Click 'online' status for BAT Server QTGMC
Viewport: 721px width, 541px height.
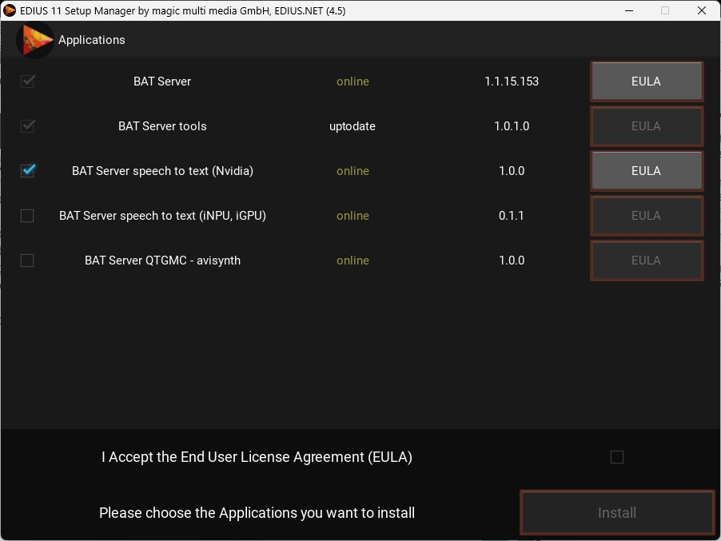pos(353,261)
